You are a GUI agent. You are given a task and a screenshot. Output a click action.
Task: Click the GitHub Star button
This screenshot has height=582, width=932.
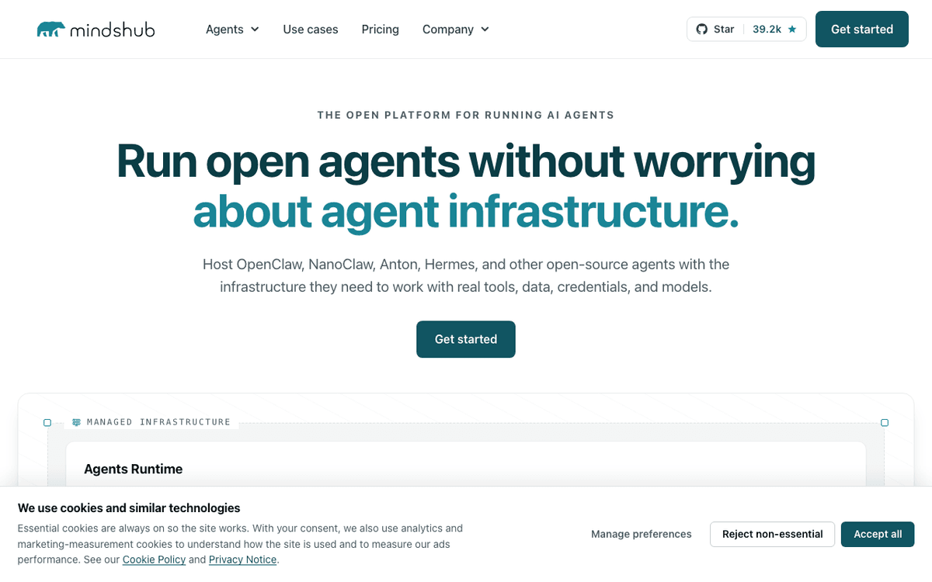click(x=715, y=29)
